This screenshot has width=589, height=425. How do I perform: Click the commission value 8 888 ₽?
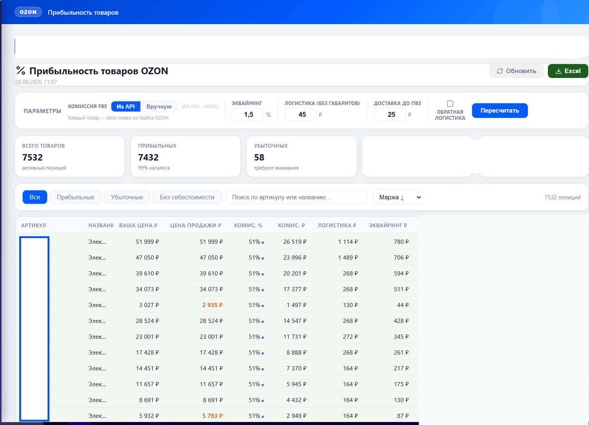click(x=296, y=353)
